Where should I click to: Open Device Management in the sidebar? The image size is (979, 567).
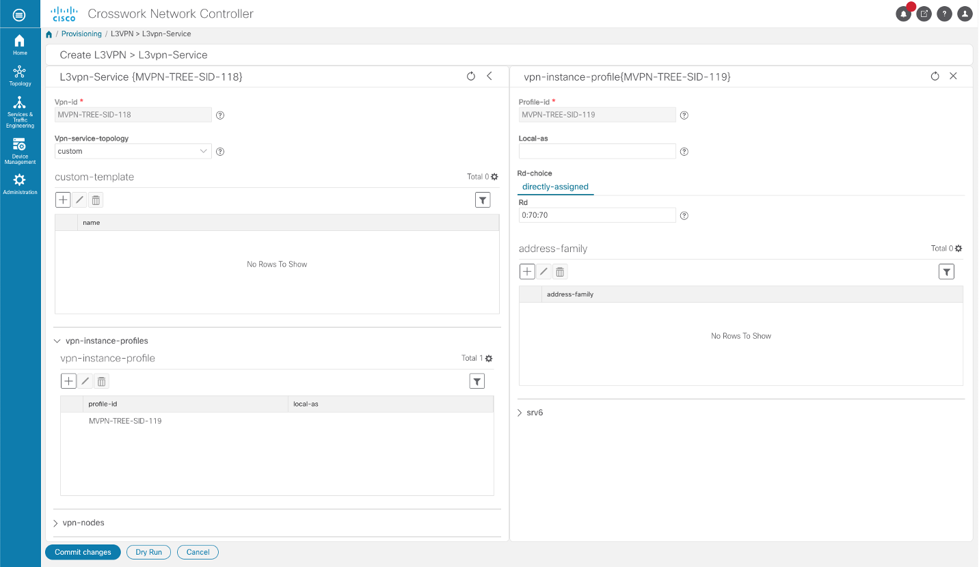[20, 150]
